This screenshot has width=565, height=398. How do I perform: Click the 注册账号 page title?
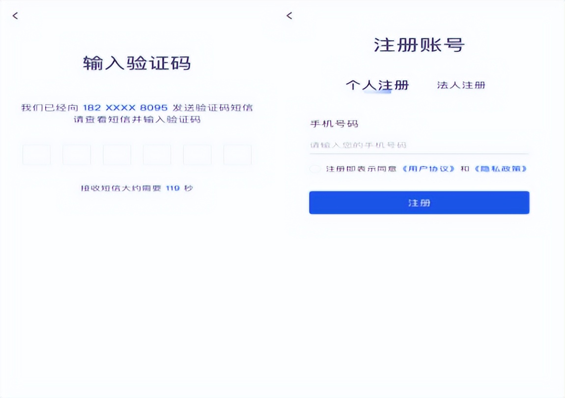[419, 45]
